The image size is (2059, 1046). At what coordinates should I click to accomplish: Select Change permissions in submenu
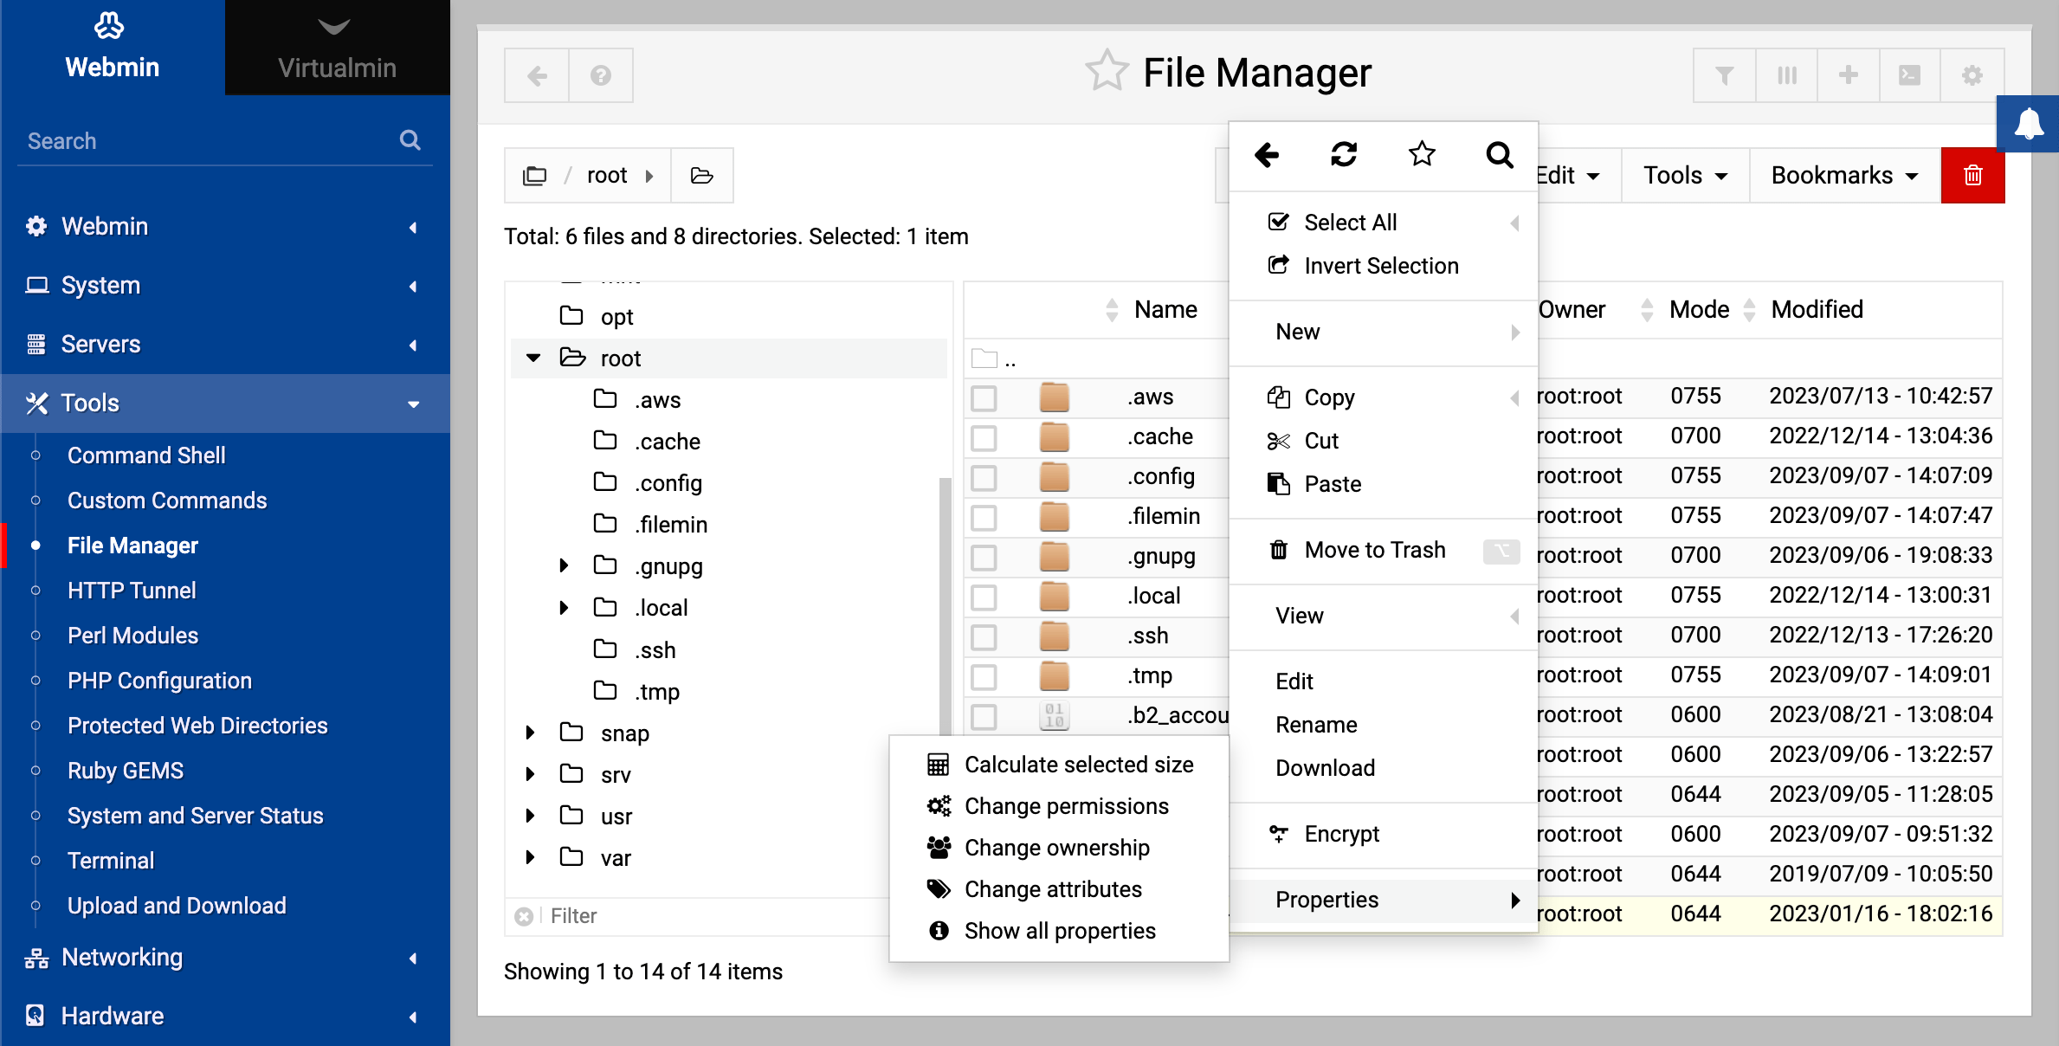click(1066, 806)
